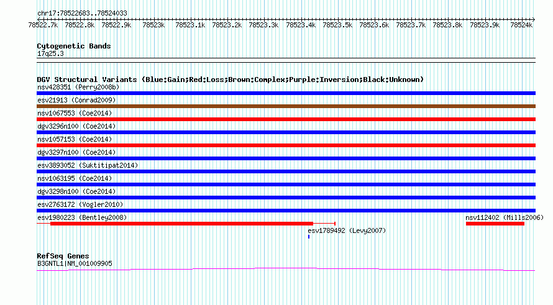The width and height of the screenshot is (553, 305).
Task: Click the 78523.7k ruler tick label
Action: [x=411, y=25]
